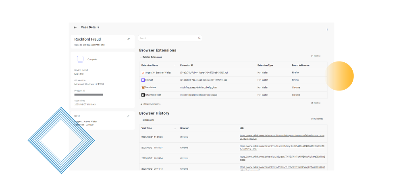The image size is (403, 193).
Task: Collapse the oklink.com history group
Action: point(141,120)
